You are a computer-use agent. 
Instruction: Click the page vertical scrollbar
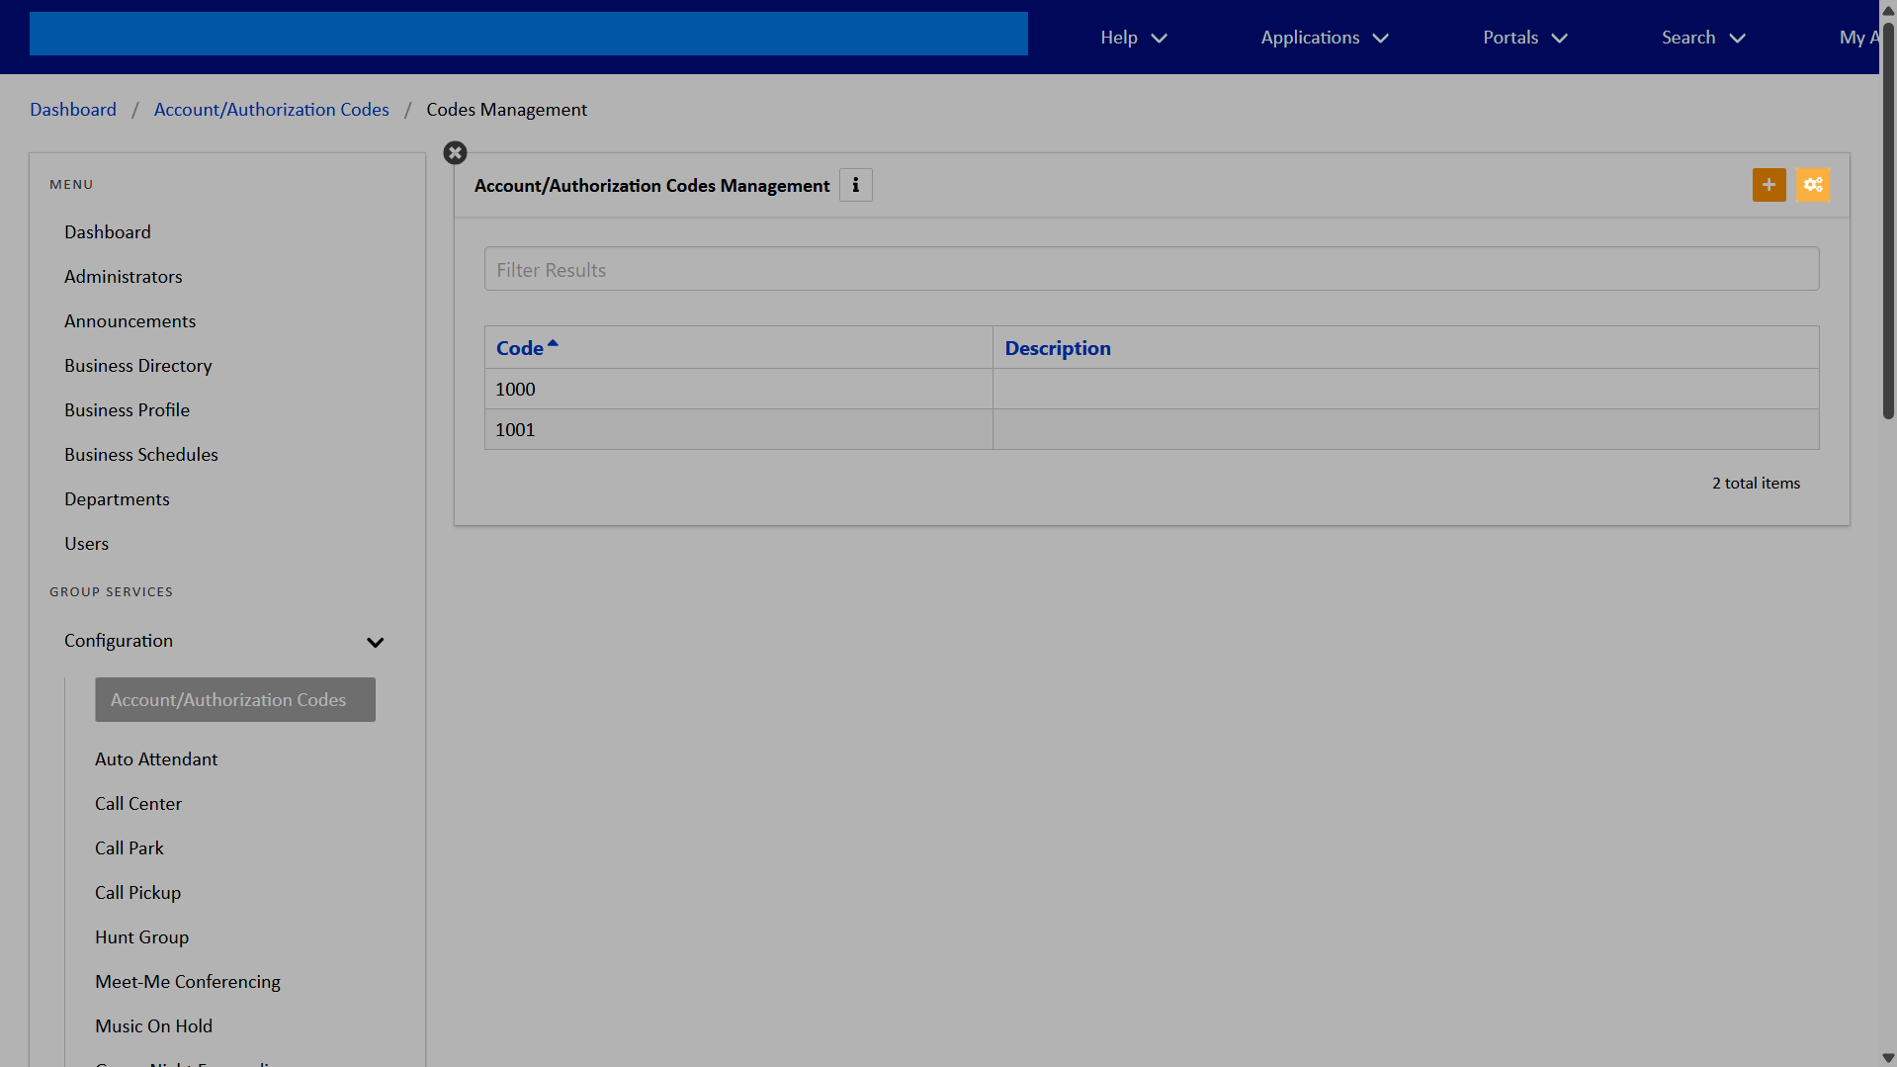1887,218
